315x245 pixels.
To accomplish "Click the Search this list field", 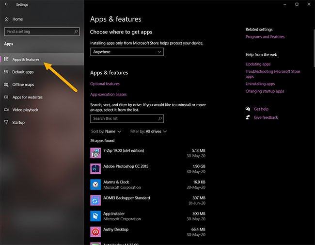I will pyautogui.click(x=126, y=118).
